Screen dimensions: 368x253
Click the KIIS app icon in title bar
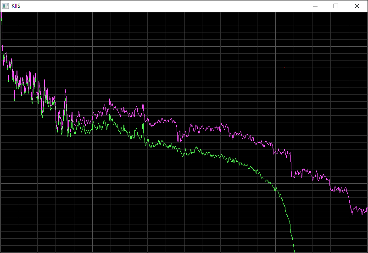pos(6,6)
